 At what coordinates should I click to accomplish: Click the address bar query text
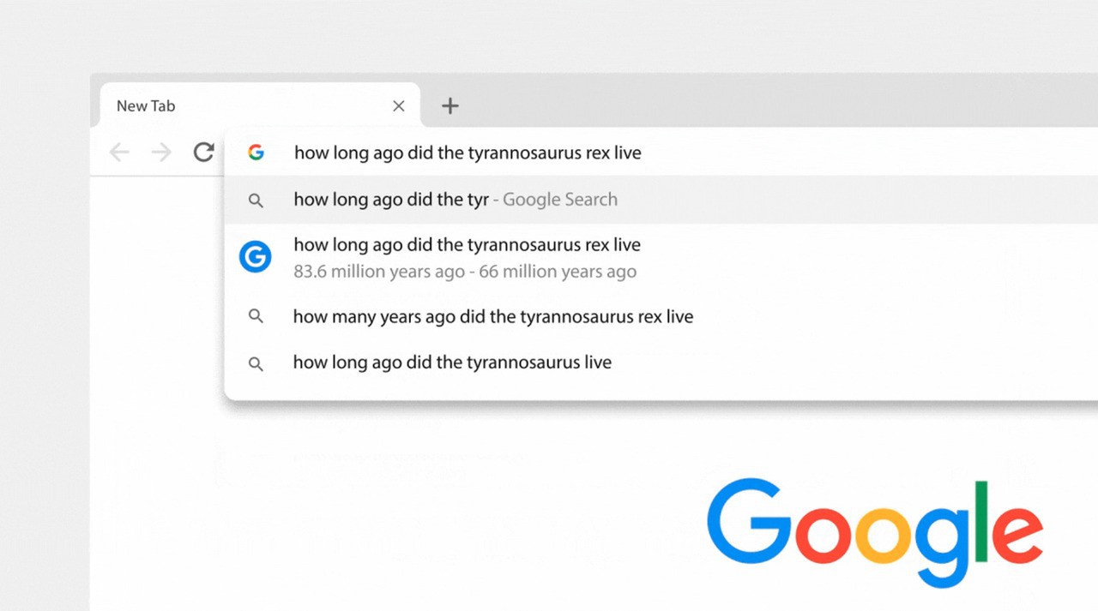(468, 153)
